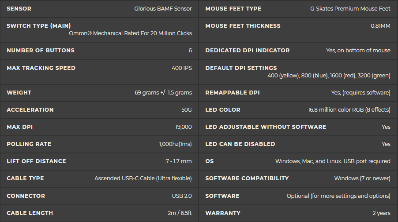Click the Ascended USB-C Cable value

[143, 178]
